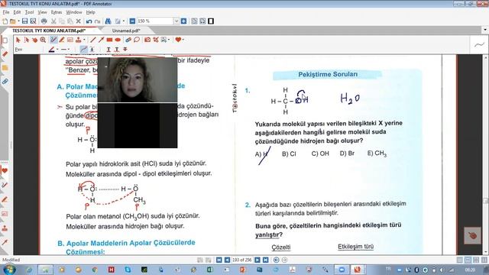Screen dimensions: 489x275
Task: Toggle freehand smooth-line pen style
Action: coord(83,49)
